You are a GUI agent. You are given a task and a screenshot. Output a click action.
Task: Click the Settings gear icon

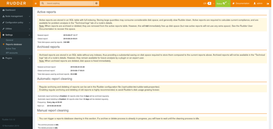click(x=3, y=35)
